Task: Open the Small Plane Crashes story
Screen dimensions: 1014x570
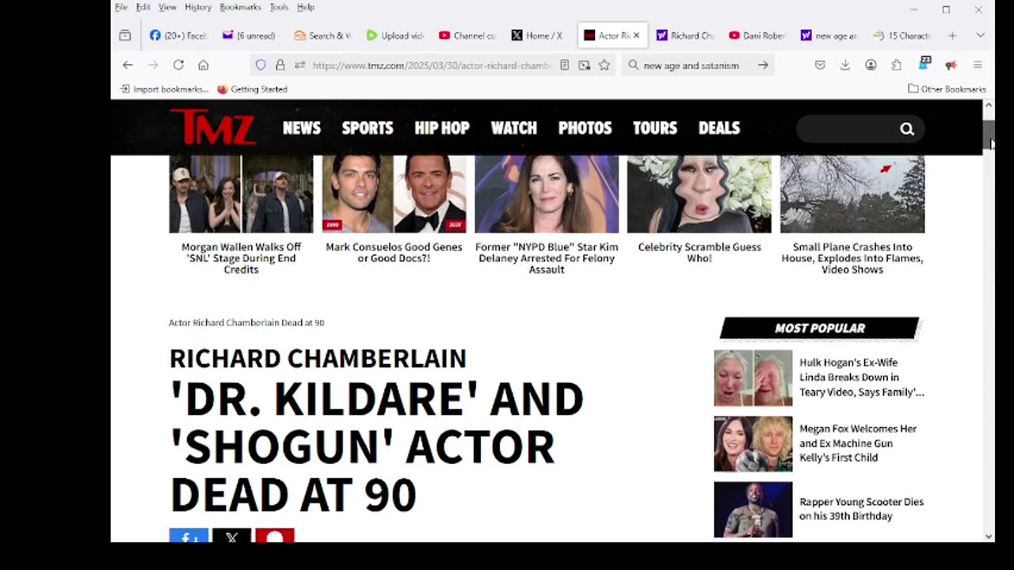Action: coord(852,258)
